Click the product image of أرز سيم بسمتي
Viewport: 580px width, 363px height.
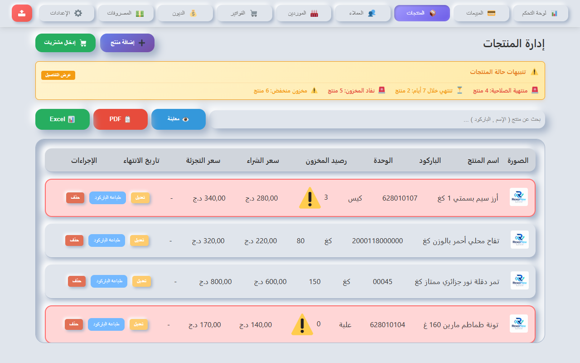519,197
